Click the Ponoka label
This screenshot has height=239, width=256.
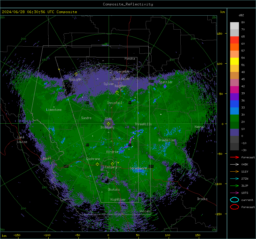130,59
